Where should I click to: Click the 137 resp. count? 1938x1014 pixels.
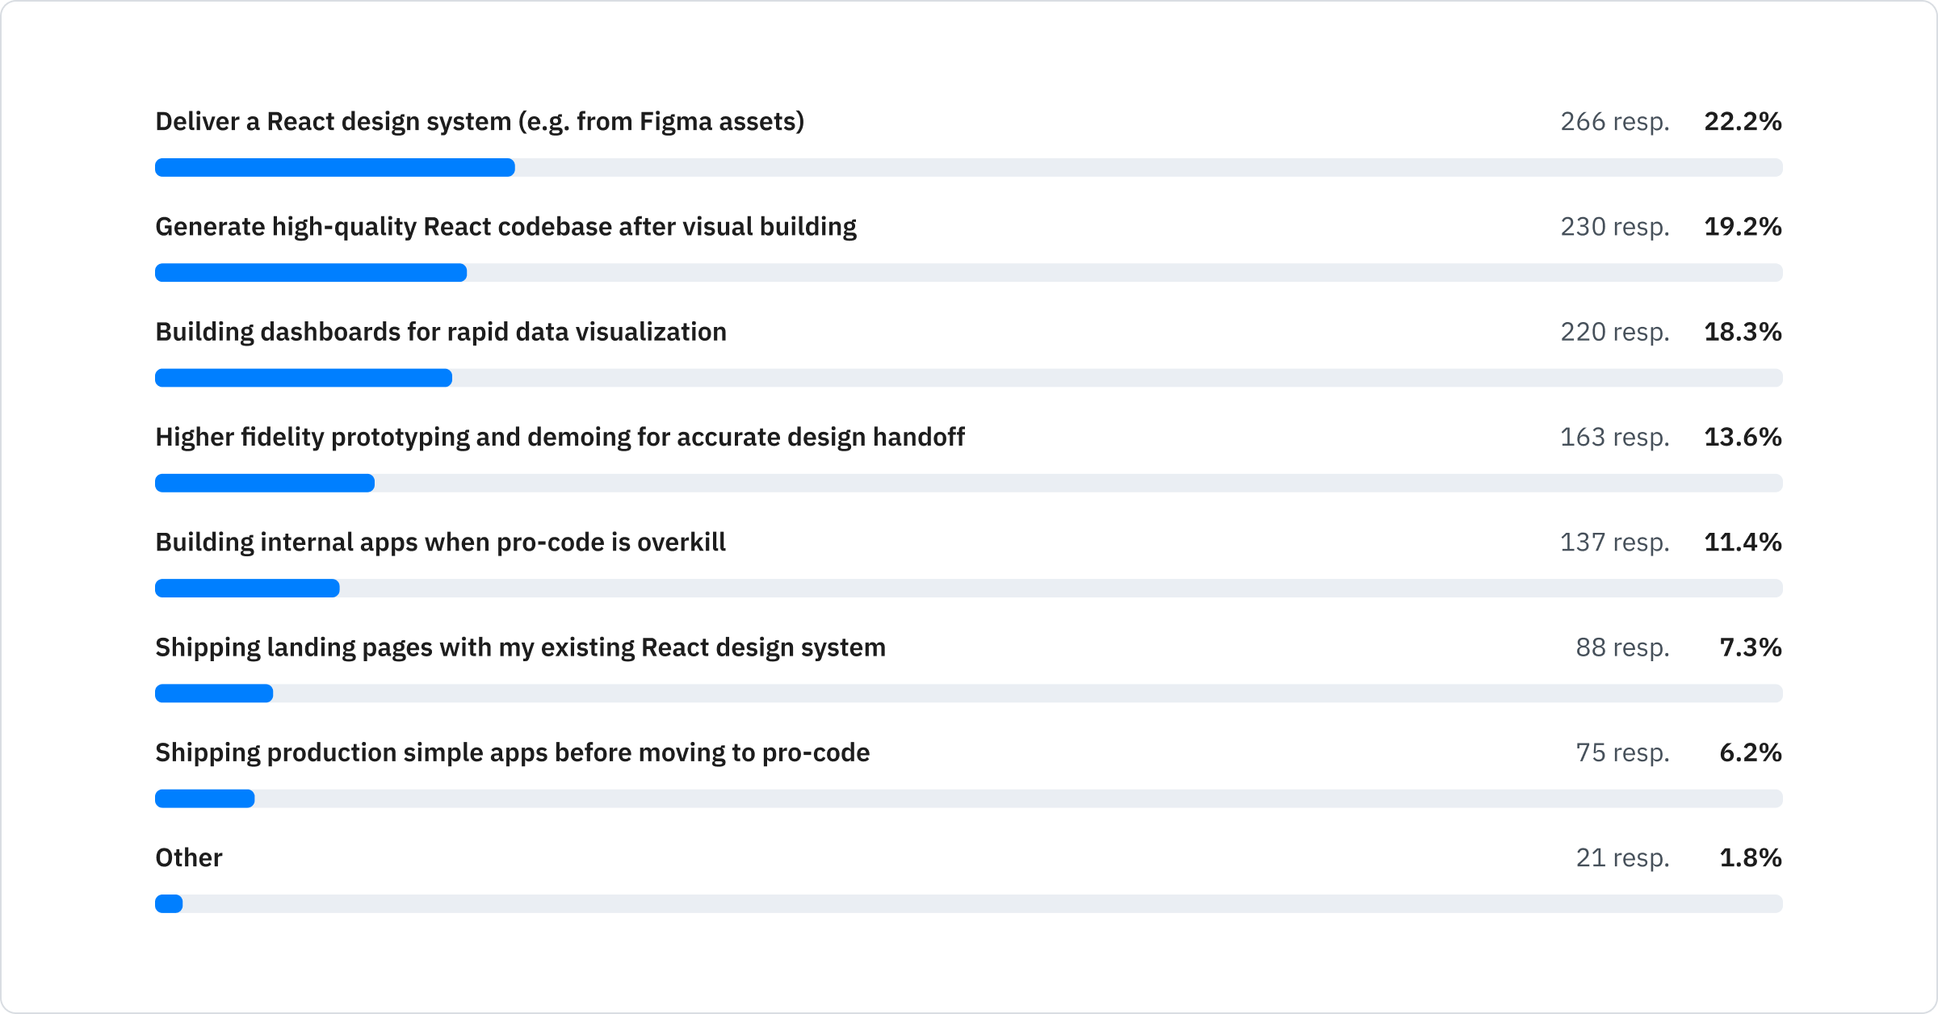pyautogui.click(x=1614, y=542)
